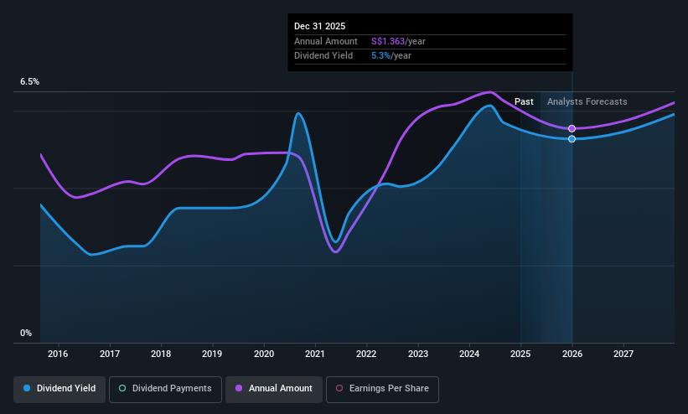Show the Earnings Per Share series

click(x=382, y=389)
